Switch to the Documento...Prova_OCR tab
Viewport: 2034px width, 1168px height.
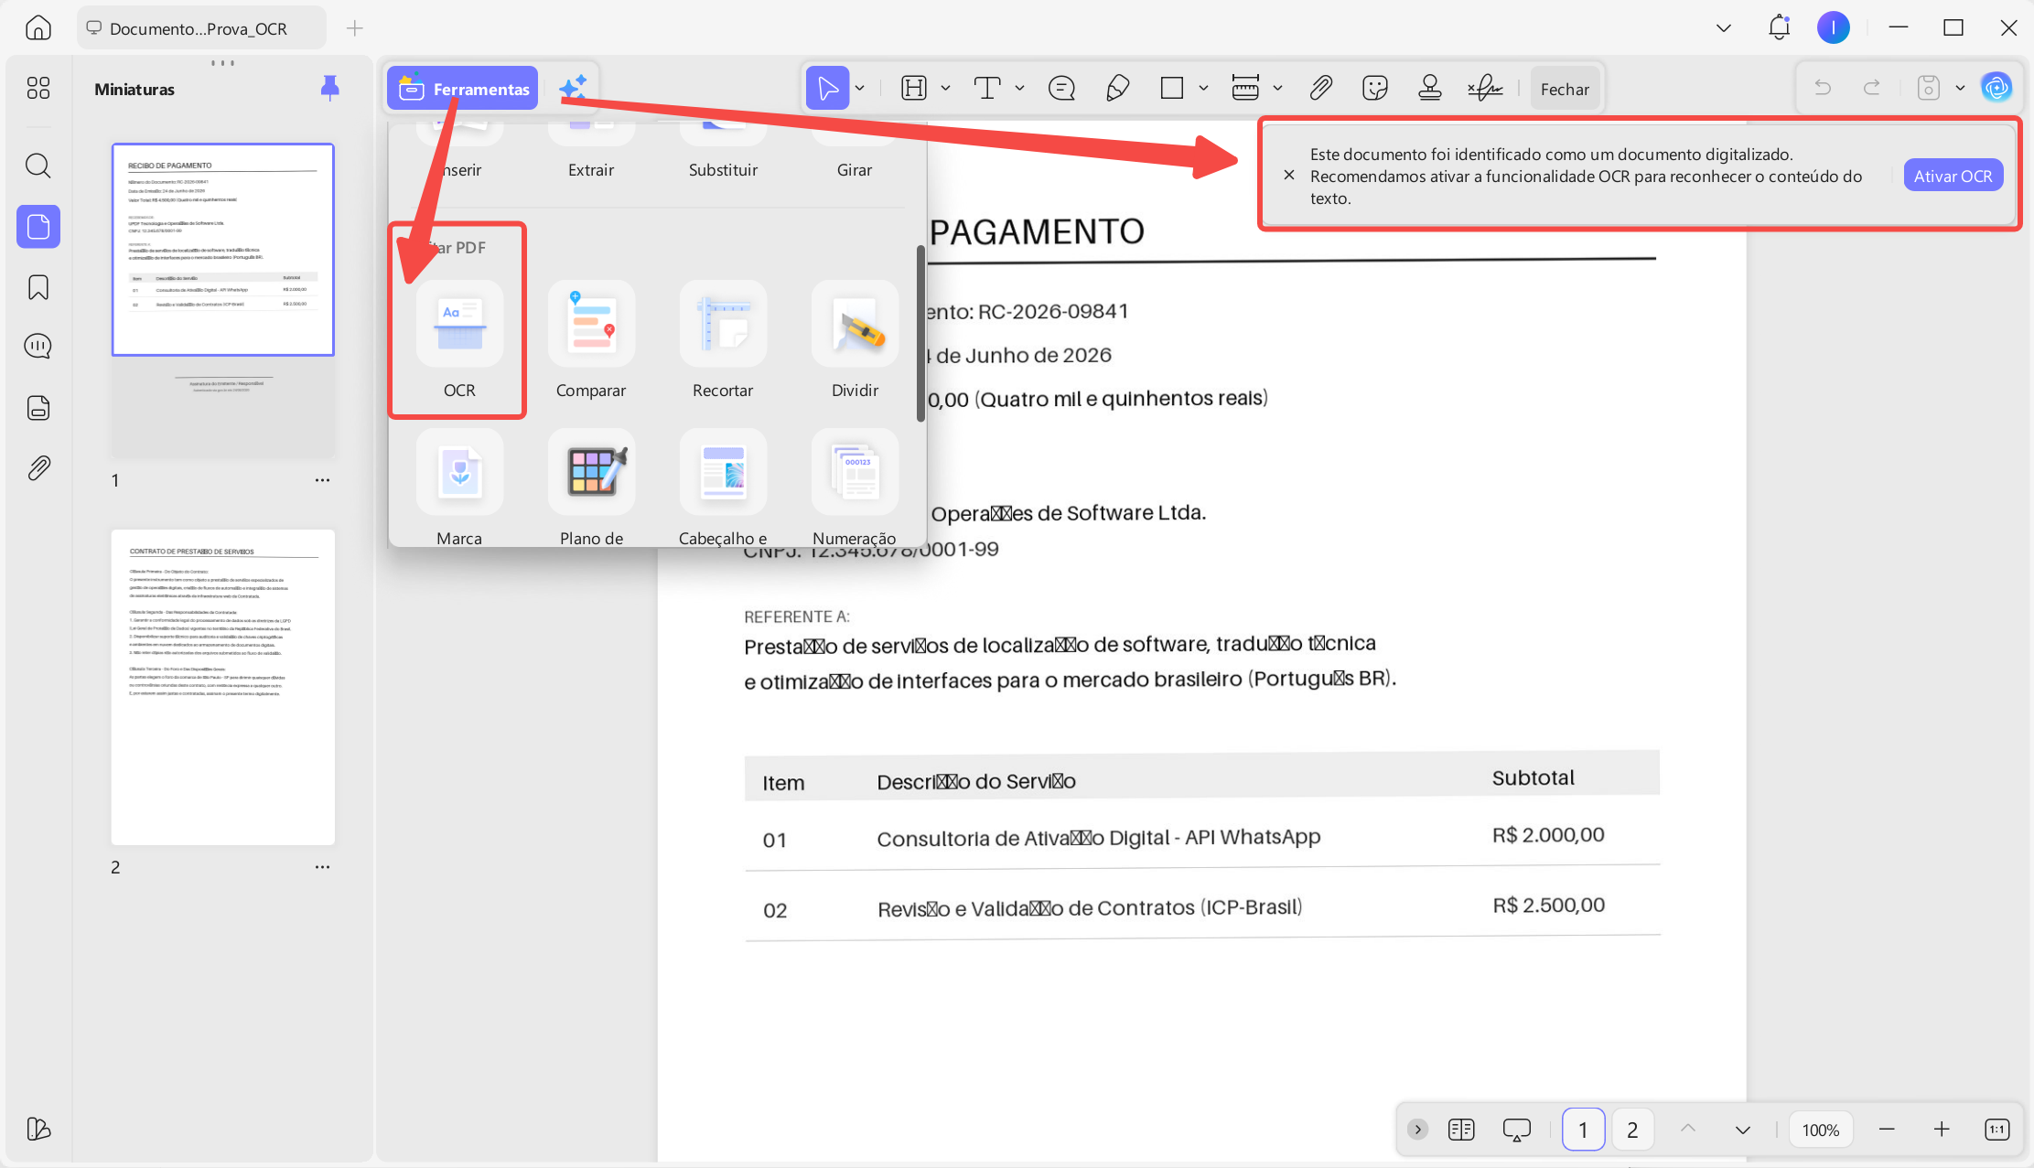[201, 28]
